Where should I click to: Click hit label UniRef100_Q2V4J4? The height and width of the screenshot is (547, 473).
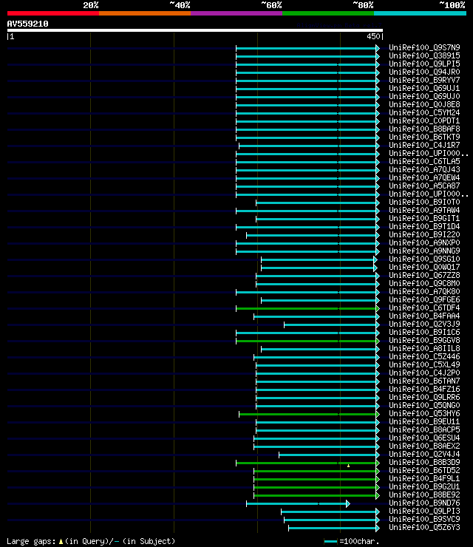pos(424,454)
